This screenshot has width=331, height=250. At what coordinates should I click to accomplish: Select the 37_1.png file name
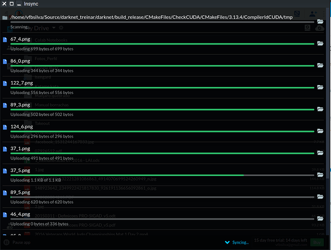(x=20, y=148)
